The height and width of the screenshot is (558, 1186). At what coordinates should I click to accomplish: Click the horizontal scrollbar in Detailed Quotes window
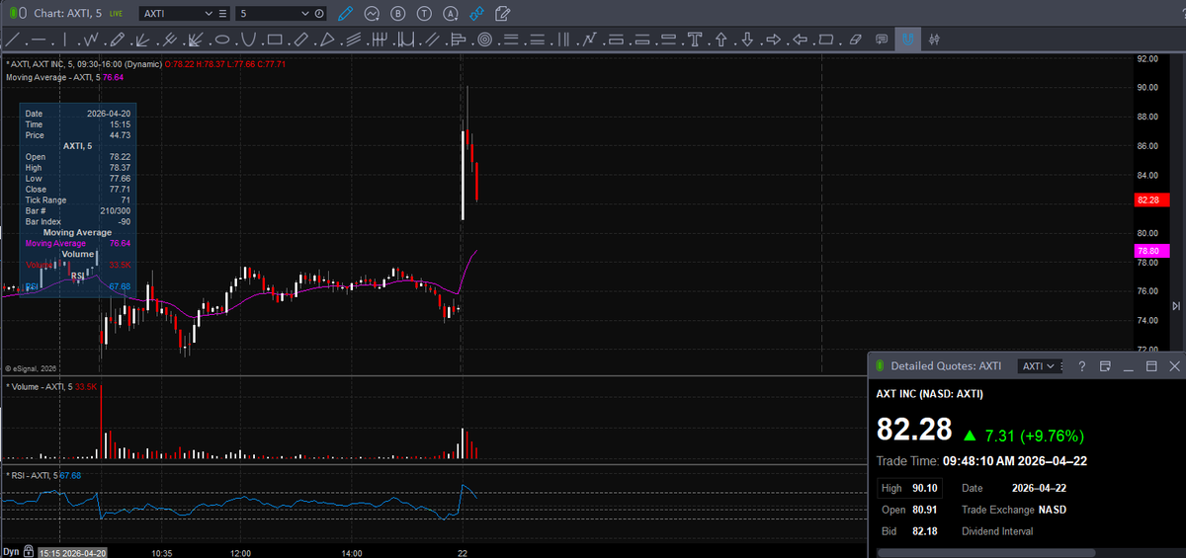click(984, 553)
